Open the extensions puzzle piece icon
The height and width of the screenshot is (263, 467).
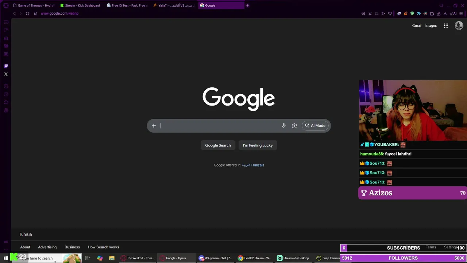432,14
